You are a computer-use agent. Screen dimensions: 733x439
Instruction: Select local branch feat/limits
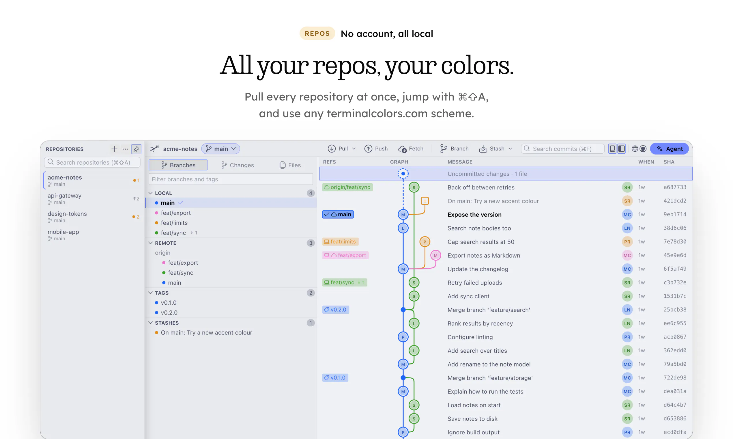[231, 223]
